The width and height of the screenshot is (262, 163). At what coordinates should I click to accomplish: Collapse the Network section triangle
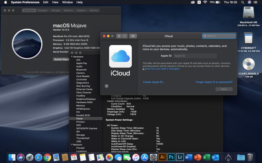pos(72,144)
